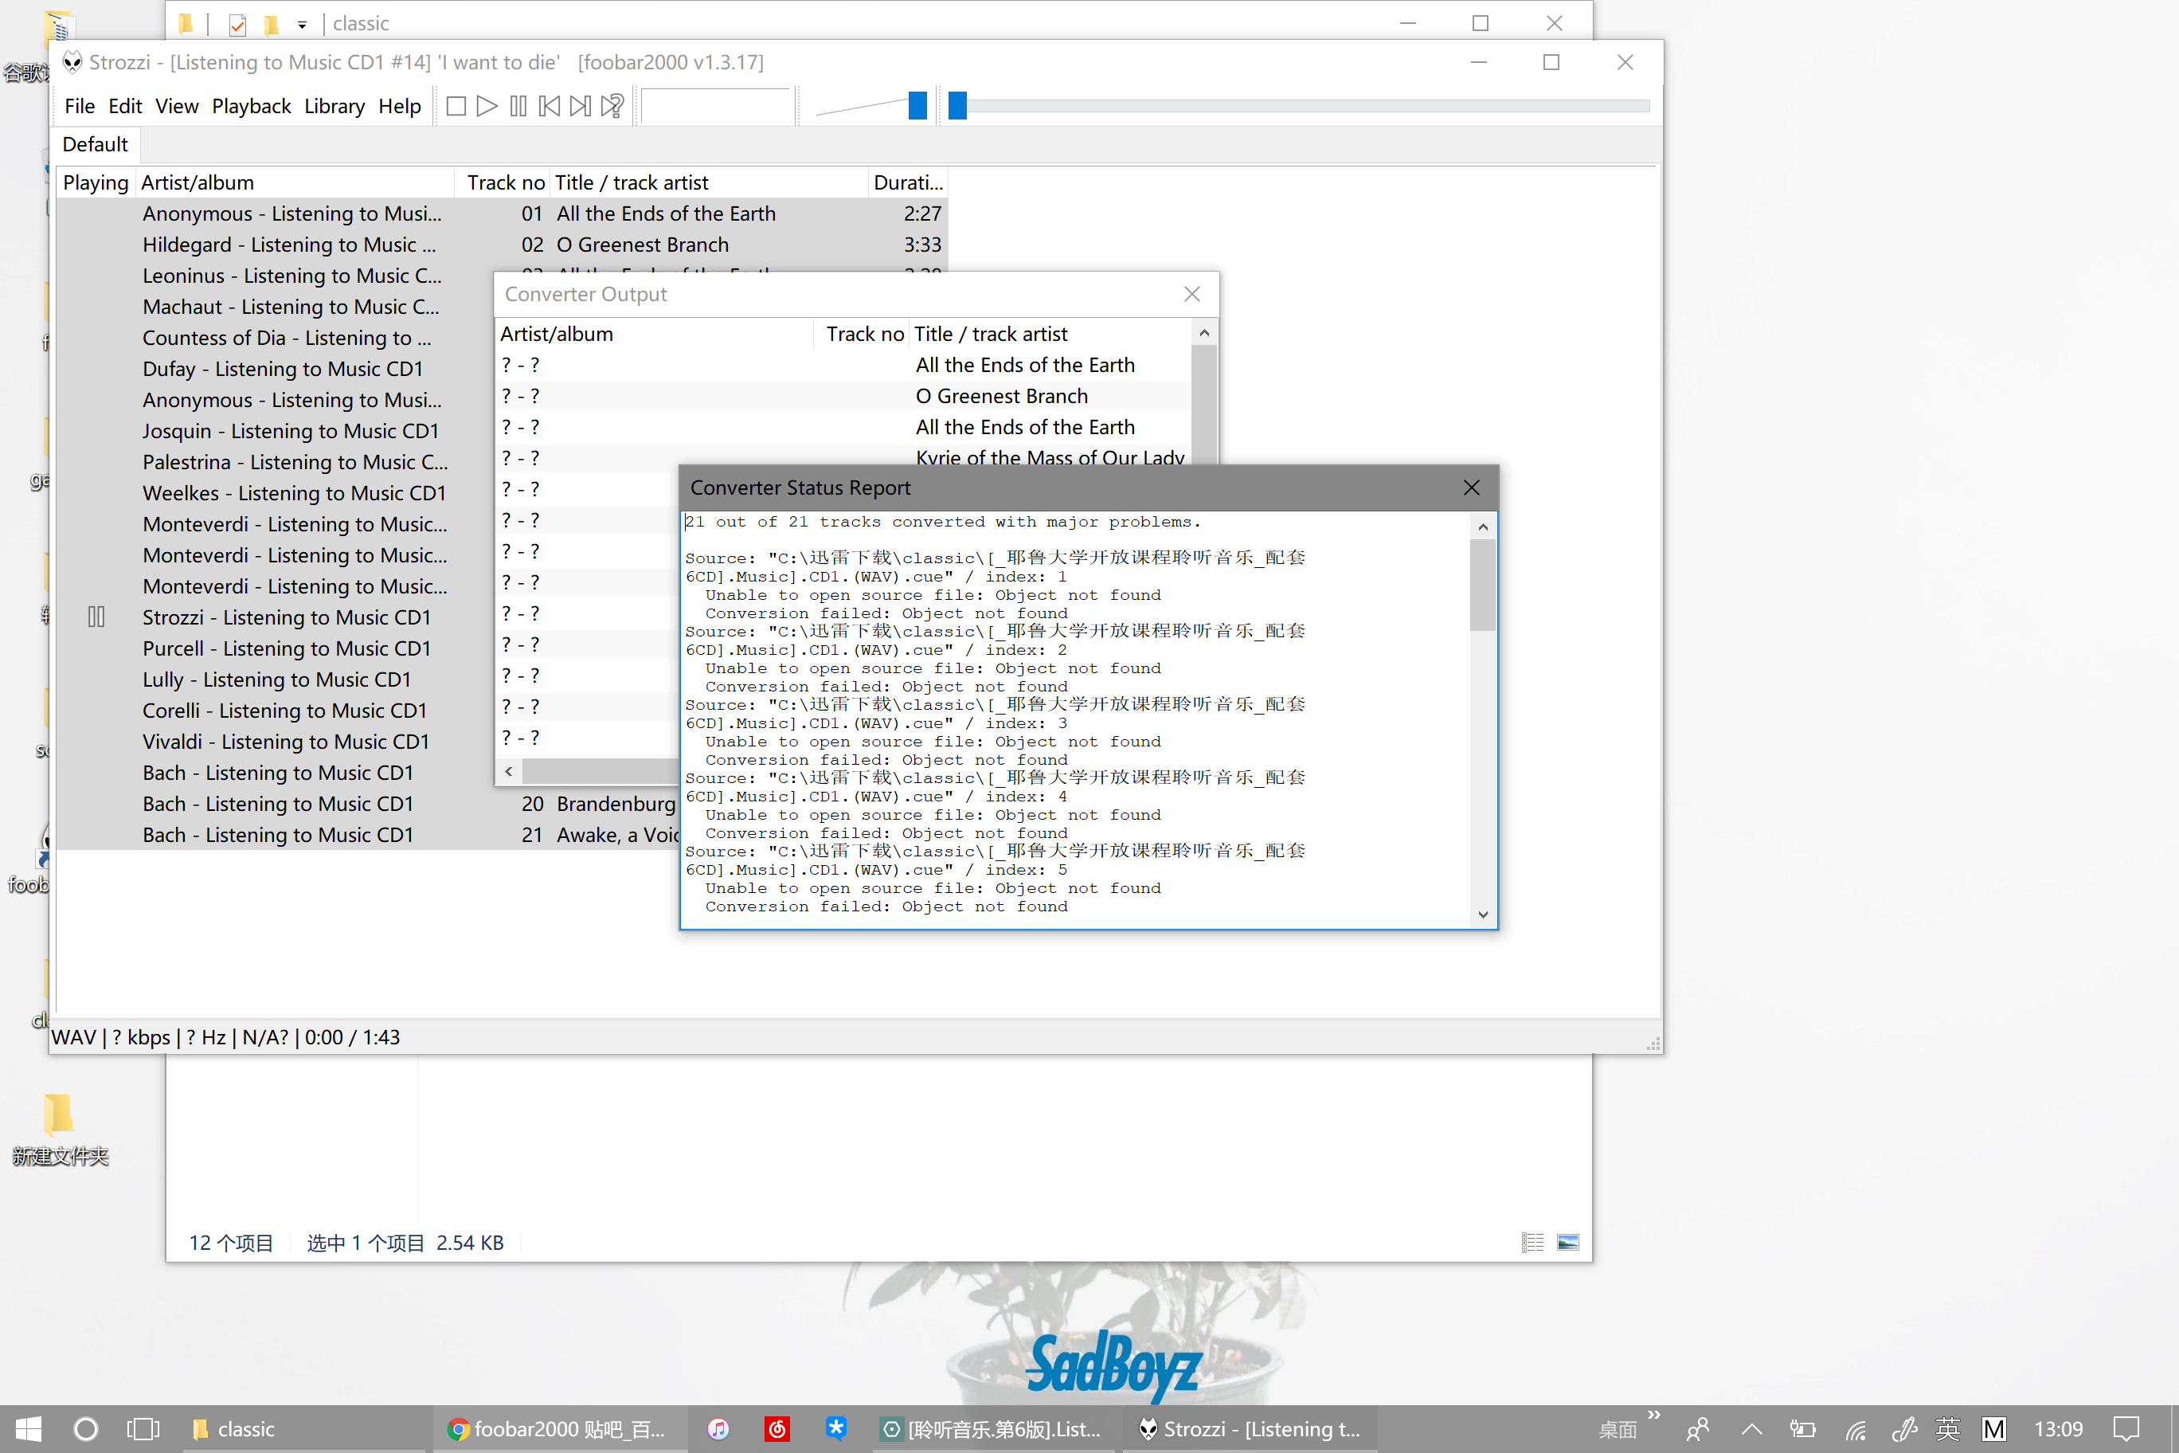
Task: Click the Pause toolbar button
Action: coord(518,106)
